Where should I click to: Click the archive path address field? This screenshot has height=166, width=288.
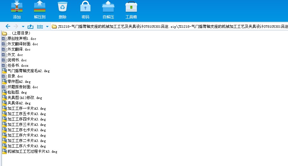[169, 27]
